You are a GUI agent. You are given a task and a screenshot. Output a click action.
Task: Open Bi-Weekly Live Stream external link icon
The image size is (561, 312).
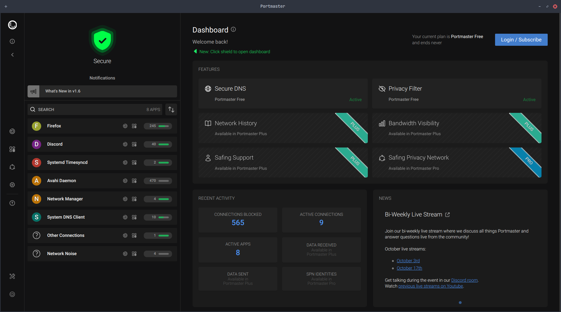(x=447, y=215)
